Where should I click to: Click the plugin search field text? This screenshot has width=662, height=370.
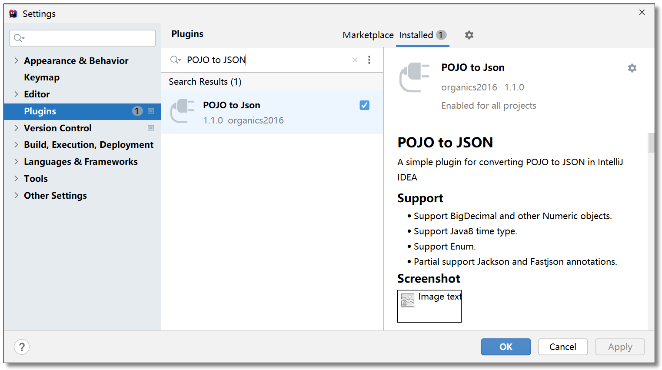tap(216, 60)
